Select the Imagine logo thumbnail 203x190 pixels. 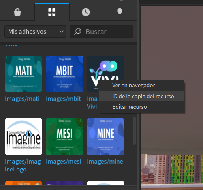(23, 137)
